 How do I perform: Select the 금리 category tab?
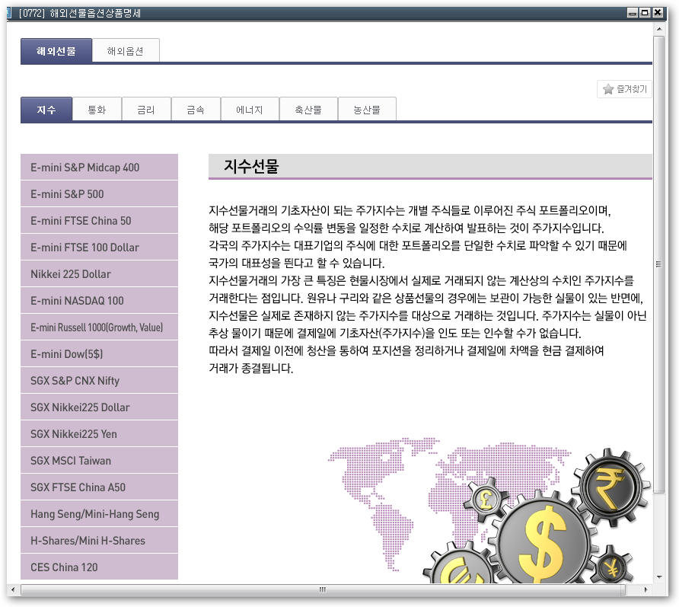146,109
